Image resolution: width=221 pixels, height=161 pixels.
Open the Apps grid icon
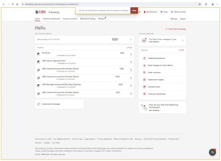pos(162,12)
